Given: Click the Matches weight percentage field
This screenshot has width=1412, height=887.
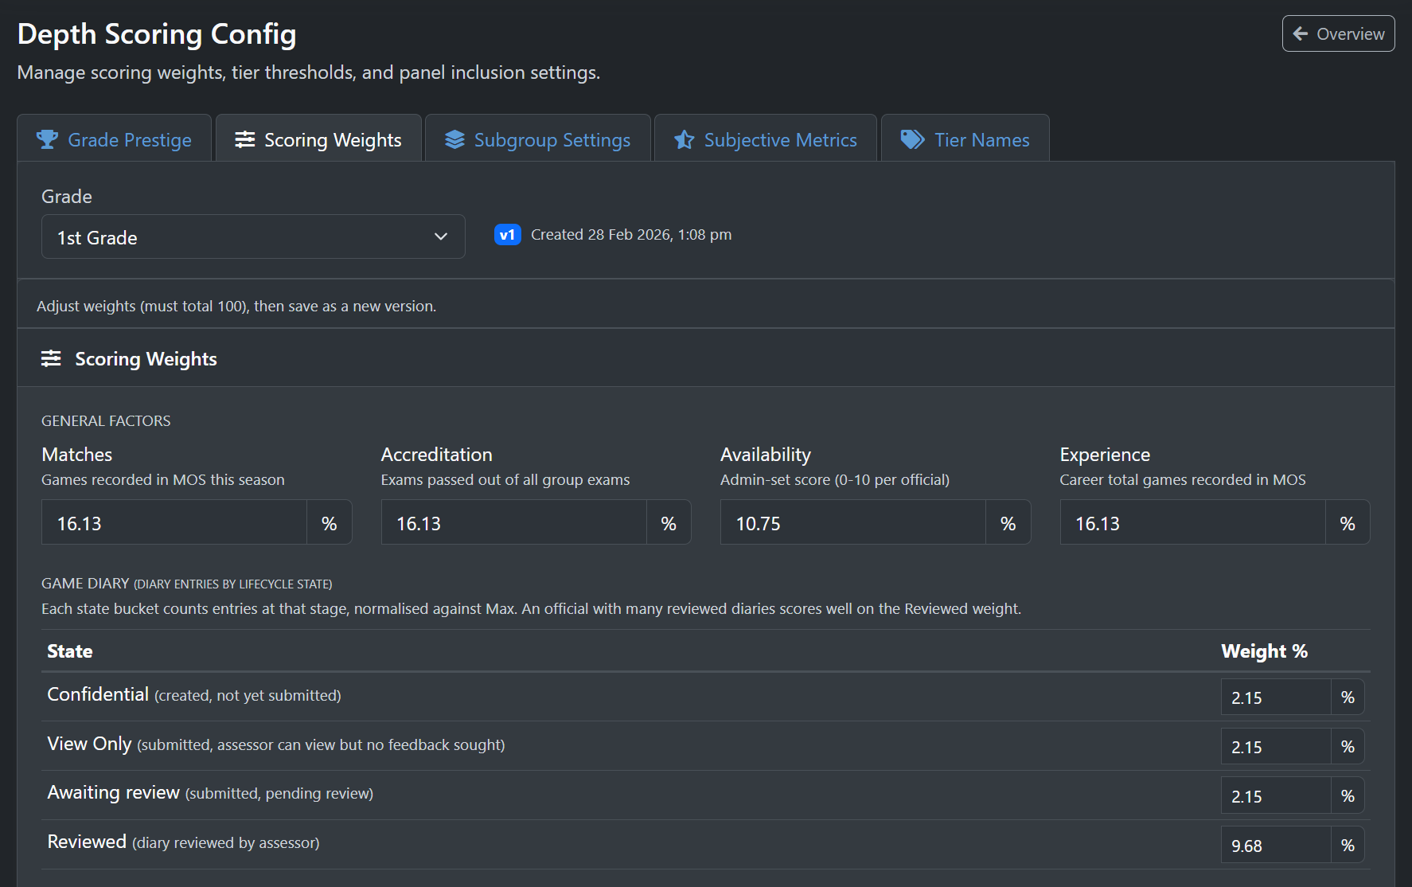Looking at the screenshot, I should (x=174, y=522).
